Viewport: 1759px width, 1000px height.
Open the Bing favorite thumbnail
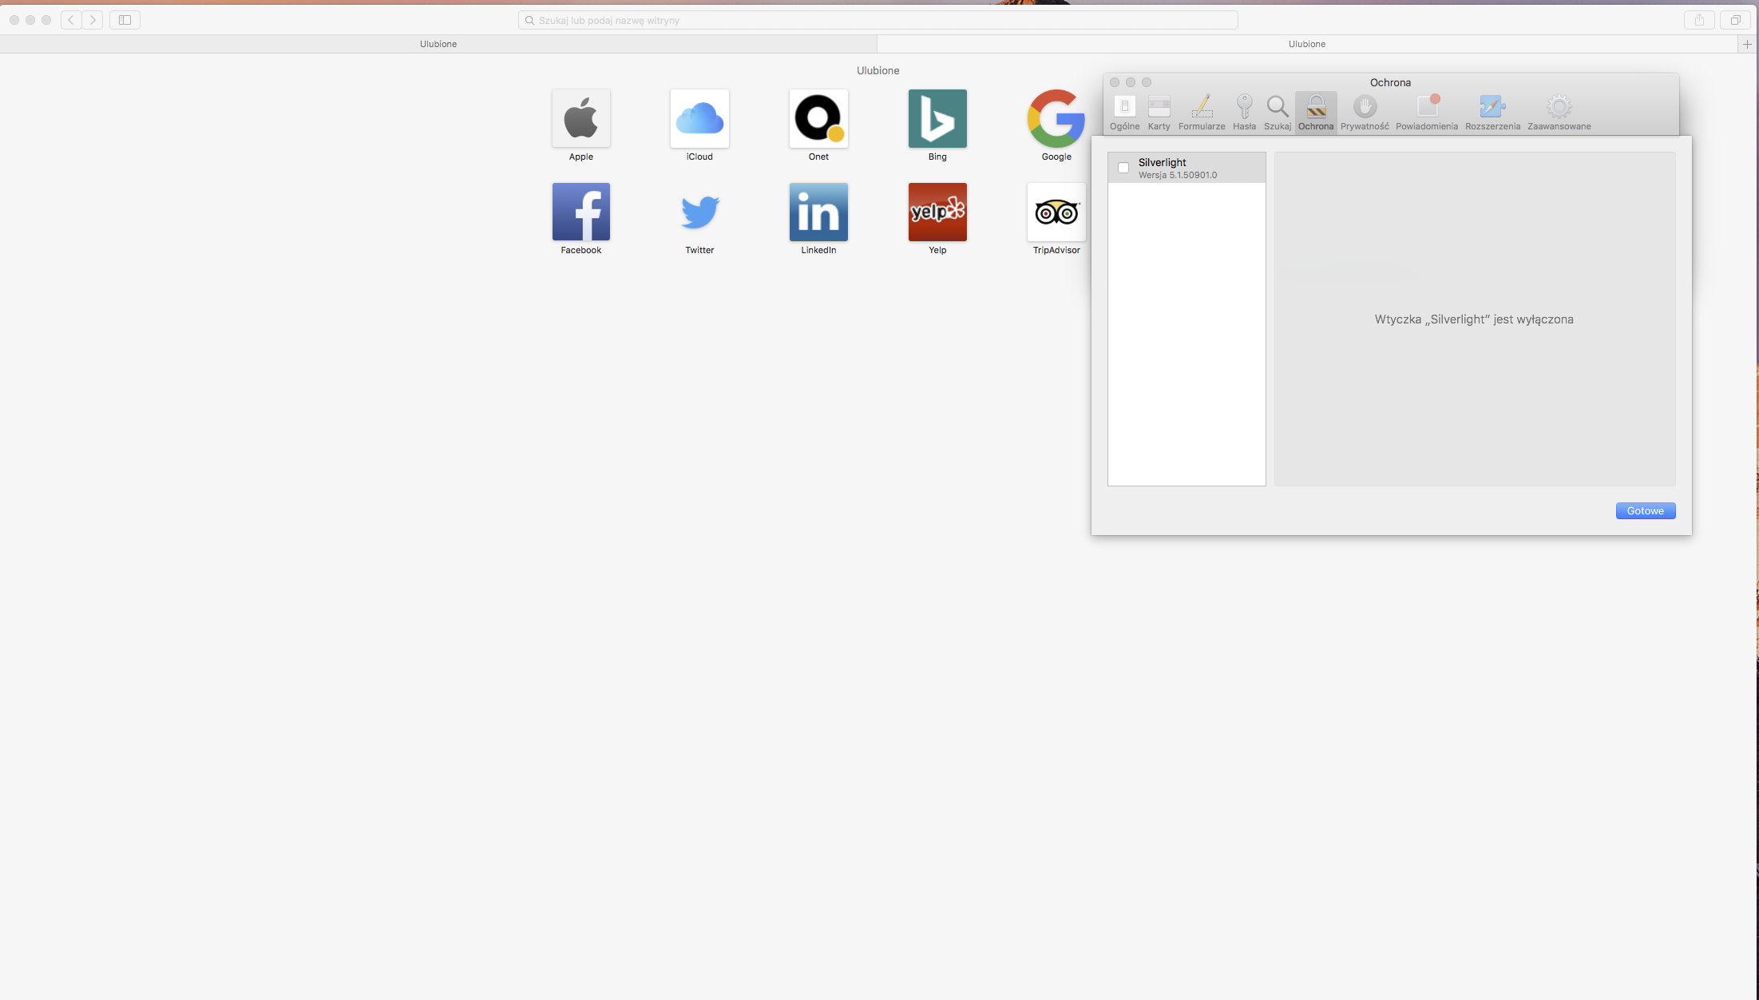[937, 119]
